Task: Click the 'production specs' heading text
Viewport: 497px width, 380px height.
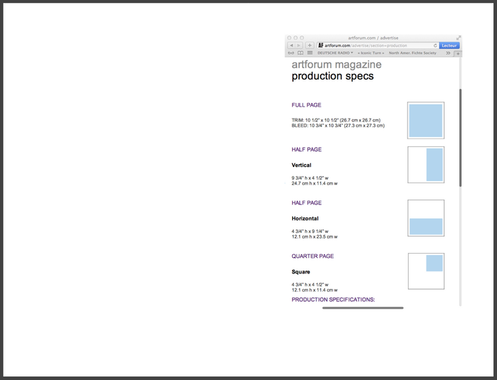Action: coord(333,76)
